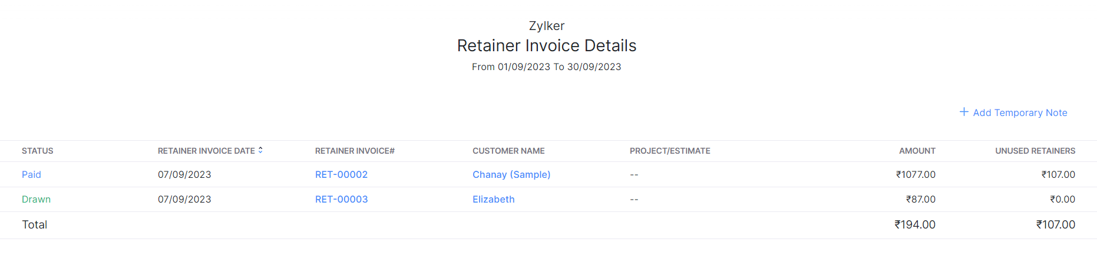Click the Total row label

34,225
